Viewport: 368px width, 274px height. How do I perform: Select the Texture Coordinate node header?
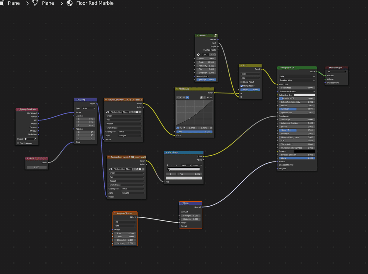(x=28, y=109)
